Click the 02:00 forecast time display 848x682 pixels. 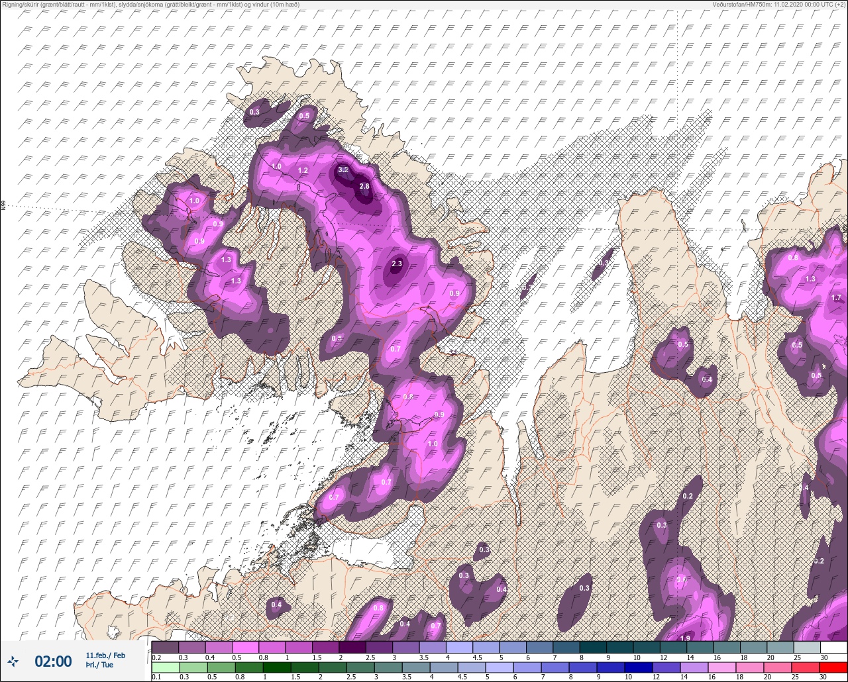53,661
